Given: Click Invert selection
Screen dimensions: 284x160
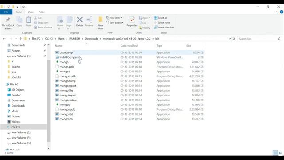Looking at the screenshot, I should (x=164, y=28).
